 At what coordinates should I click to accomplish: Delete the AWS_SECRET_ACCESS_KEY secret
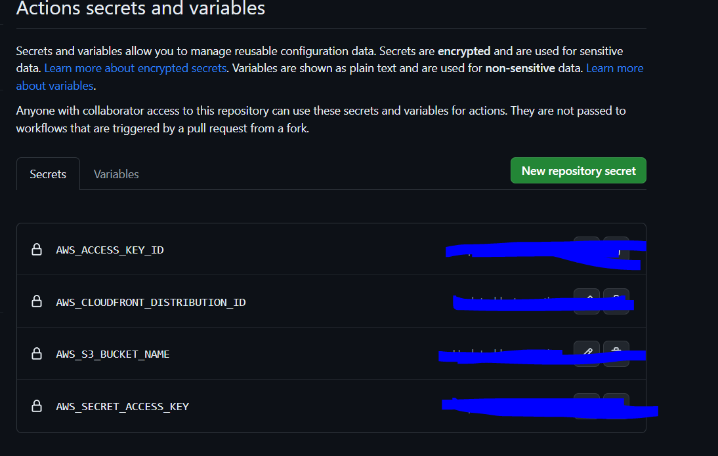(617, 405)
